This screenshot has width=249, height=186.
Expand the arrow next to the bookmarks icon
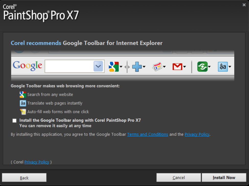coord(164,67)
